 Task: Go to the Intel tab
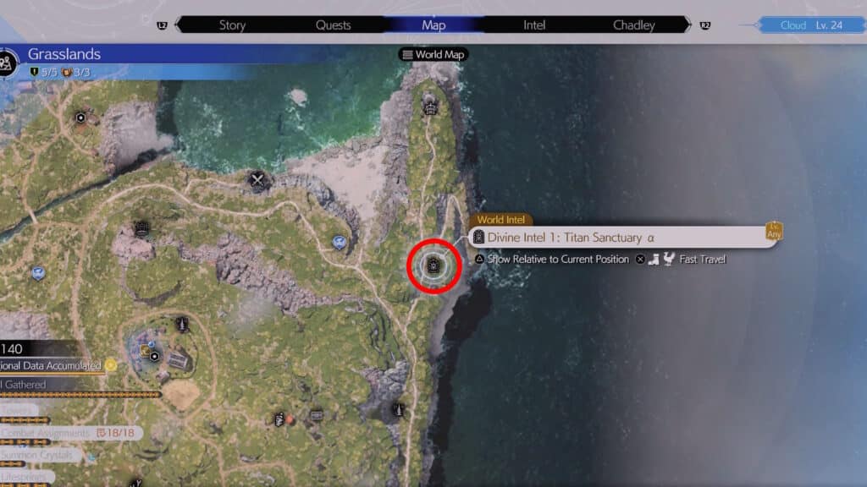click(x=534, y=25)
